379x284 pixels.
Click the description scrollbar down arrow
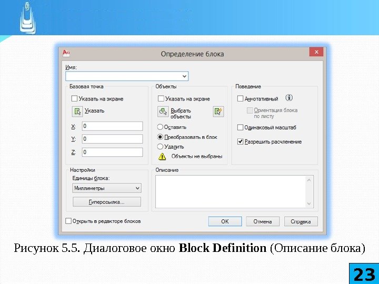tap(309, 204)
